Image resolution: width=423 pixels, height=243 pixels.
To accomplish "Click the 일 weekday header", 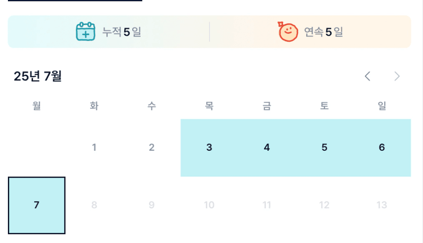I will 382,105.
